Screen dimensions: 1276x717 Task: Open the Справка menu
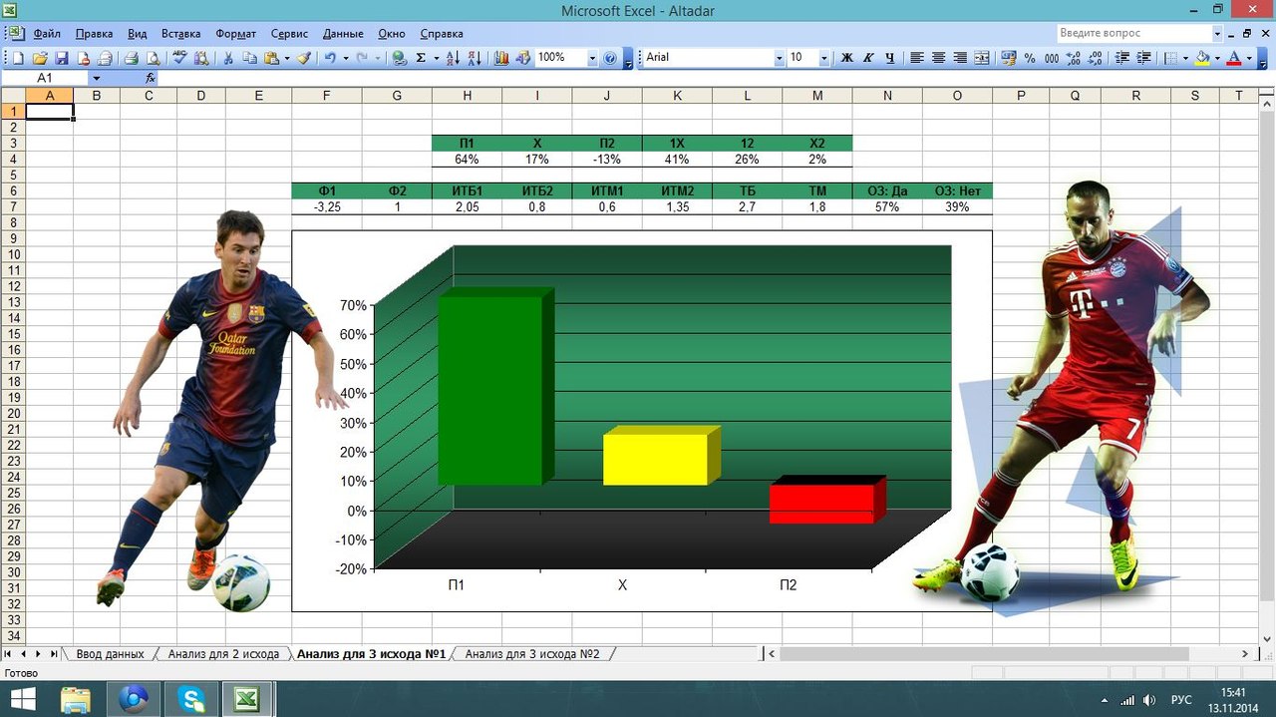pos(442,33)
